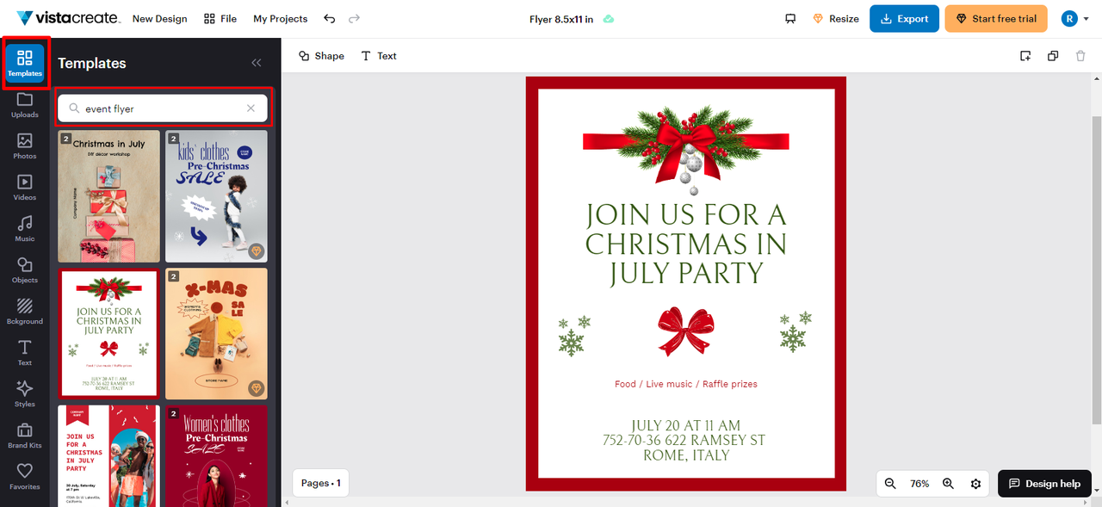
Task: Click Start free trial
Action: point(996,18)
